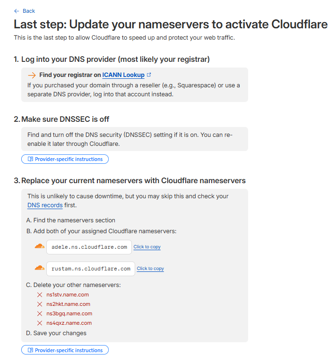Click the Cloudflare cloud icon beside adele nameserver
The image size is (336, 363).
coord(39,246)
